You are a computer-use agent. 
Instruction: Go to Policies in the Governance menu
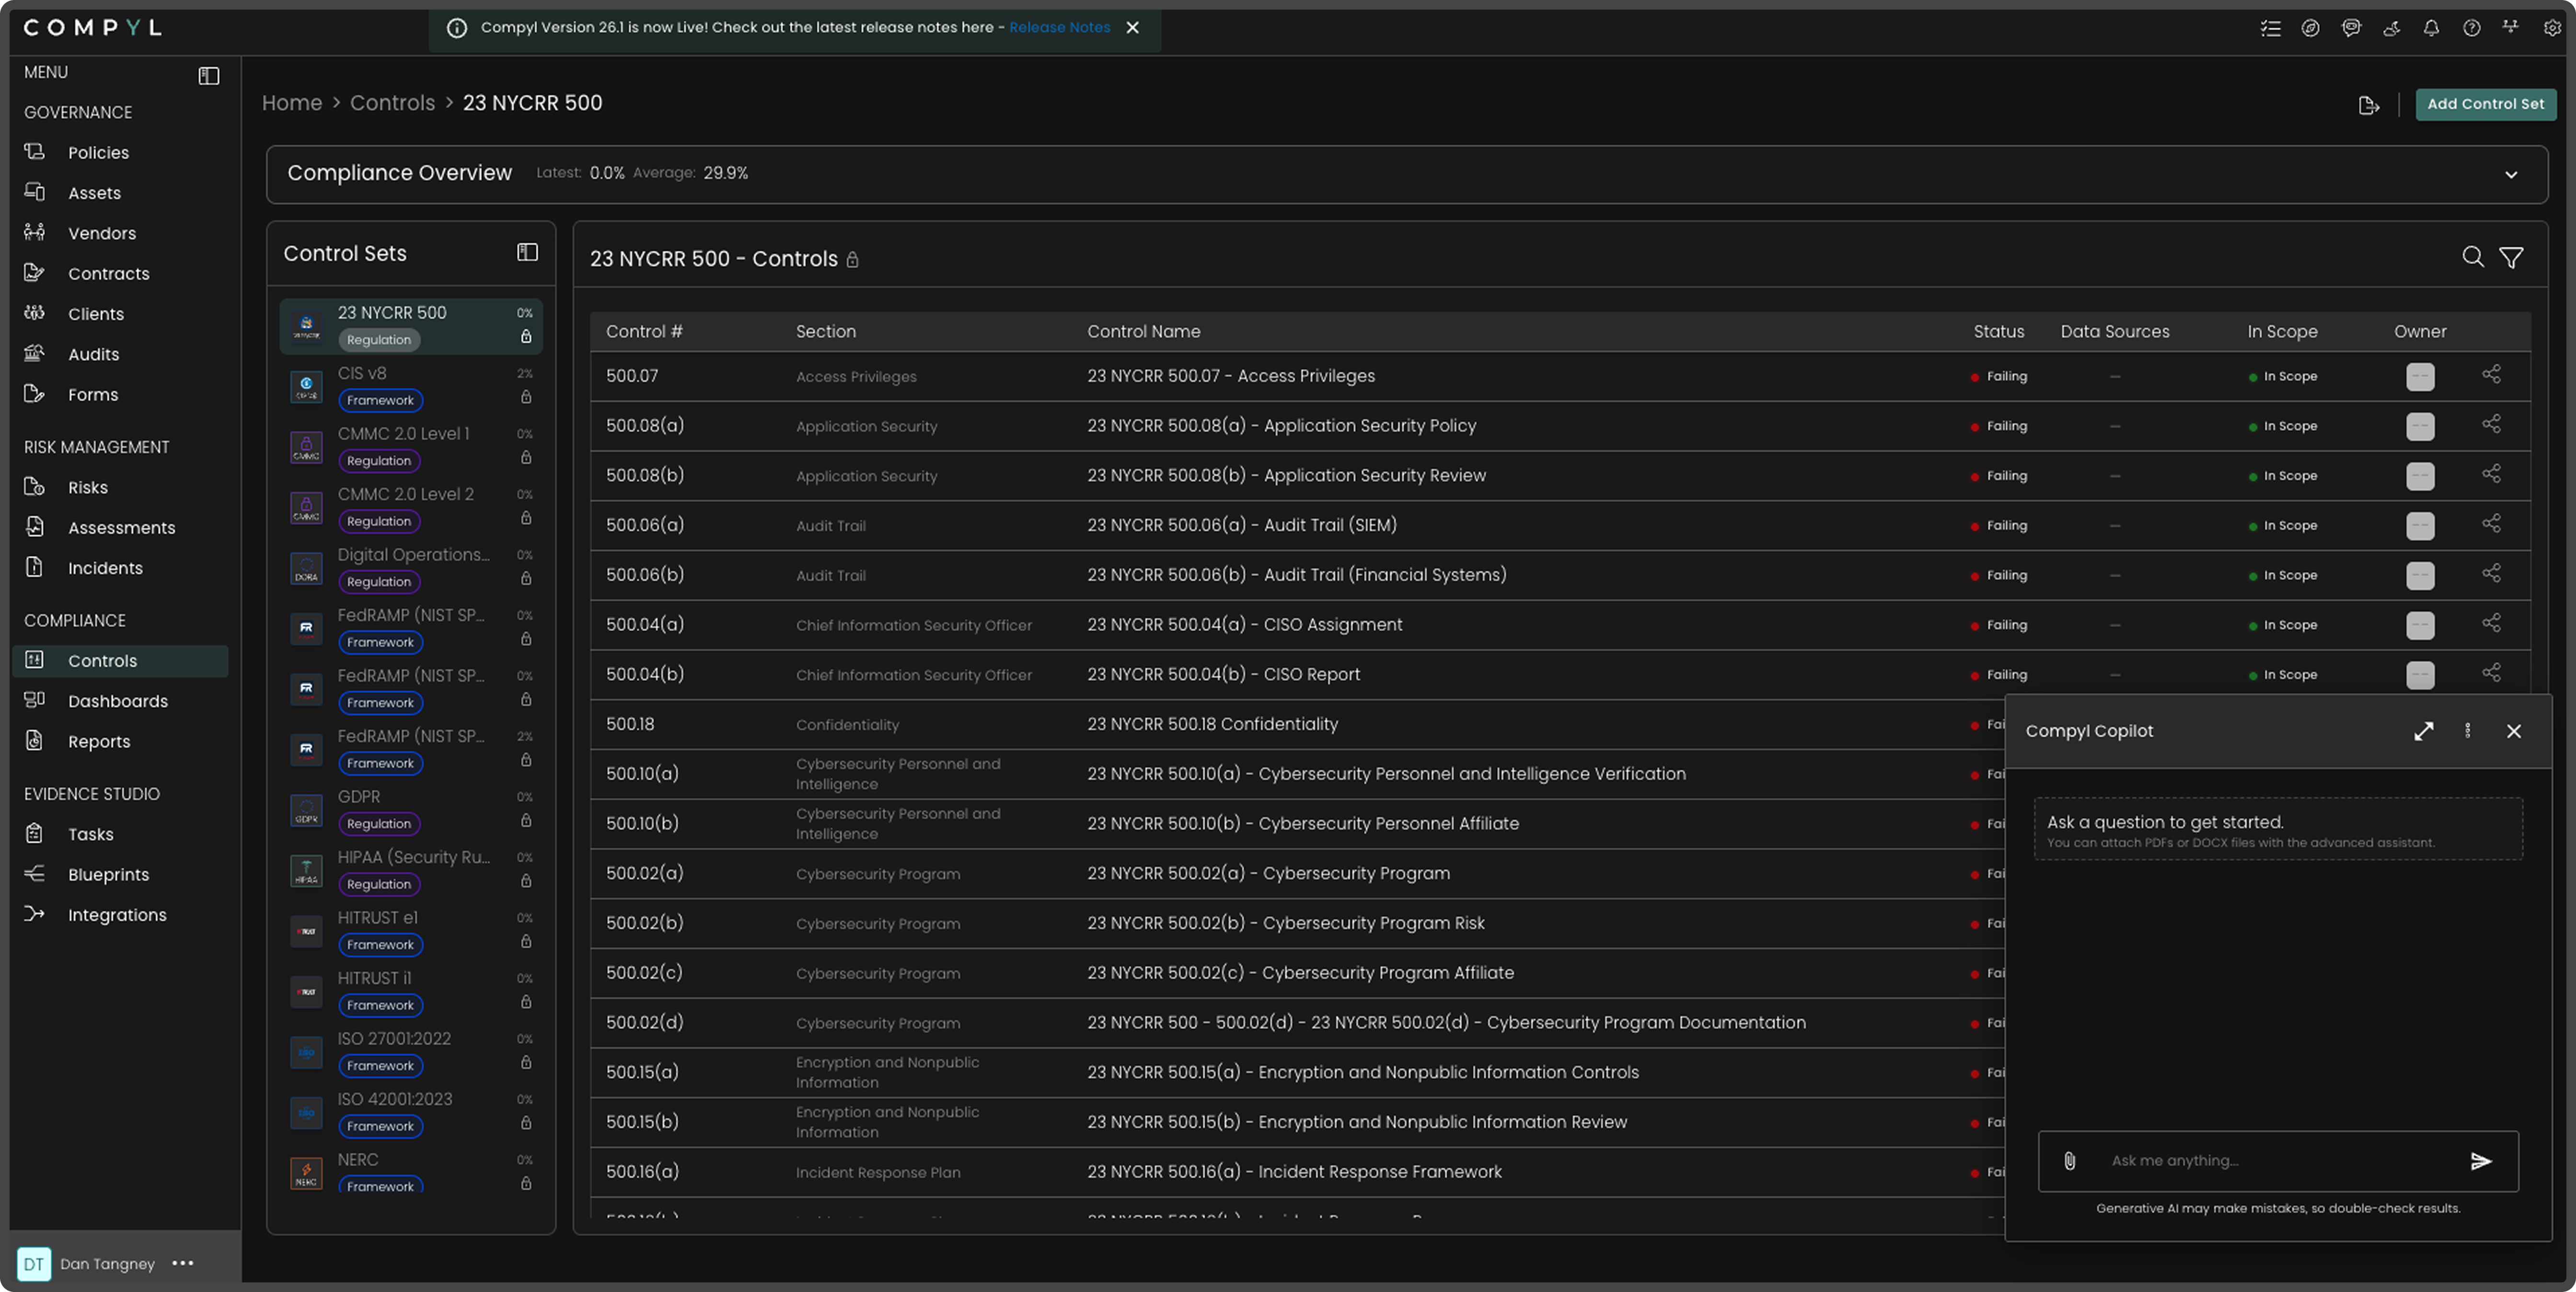tap(98, 153)
